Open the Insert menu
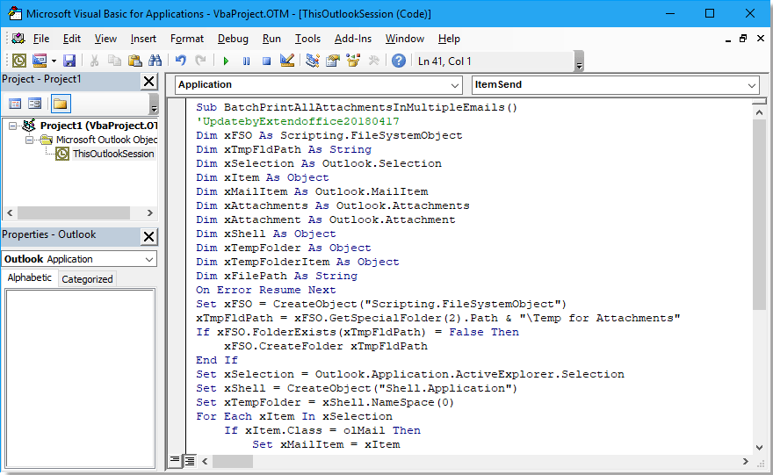 143,39
